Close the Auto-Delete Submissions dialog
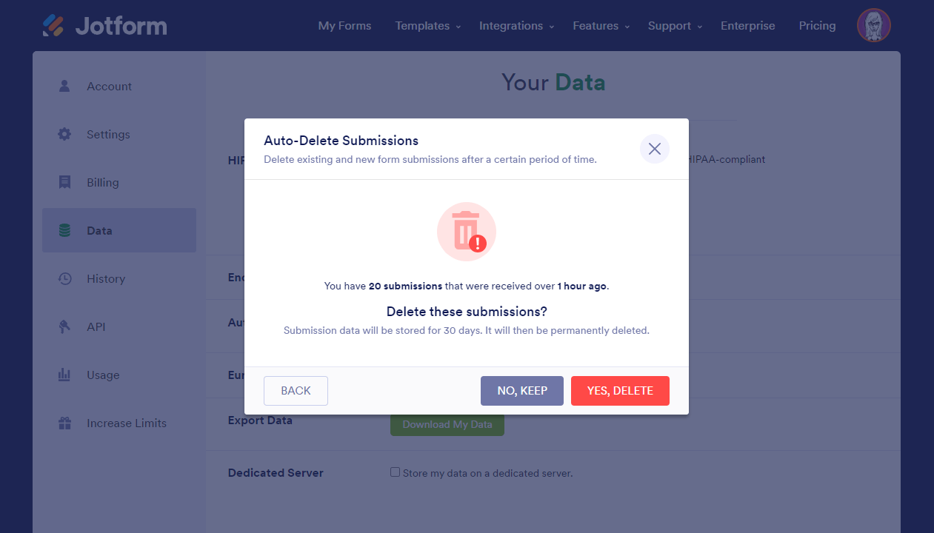 pos(654,149)
